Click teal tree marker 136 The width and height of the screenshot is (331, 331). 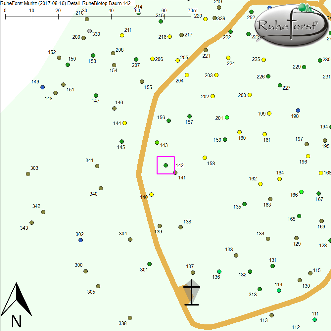219,272
